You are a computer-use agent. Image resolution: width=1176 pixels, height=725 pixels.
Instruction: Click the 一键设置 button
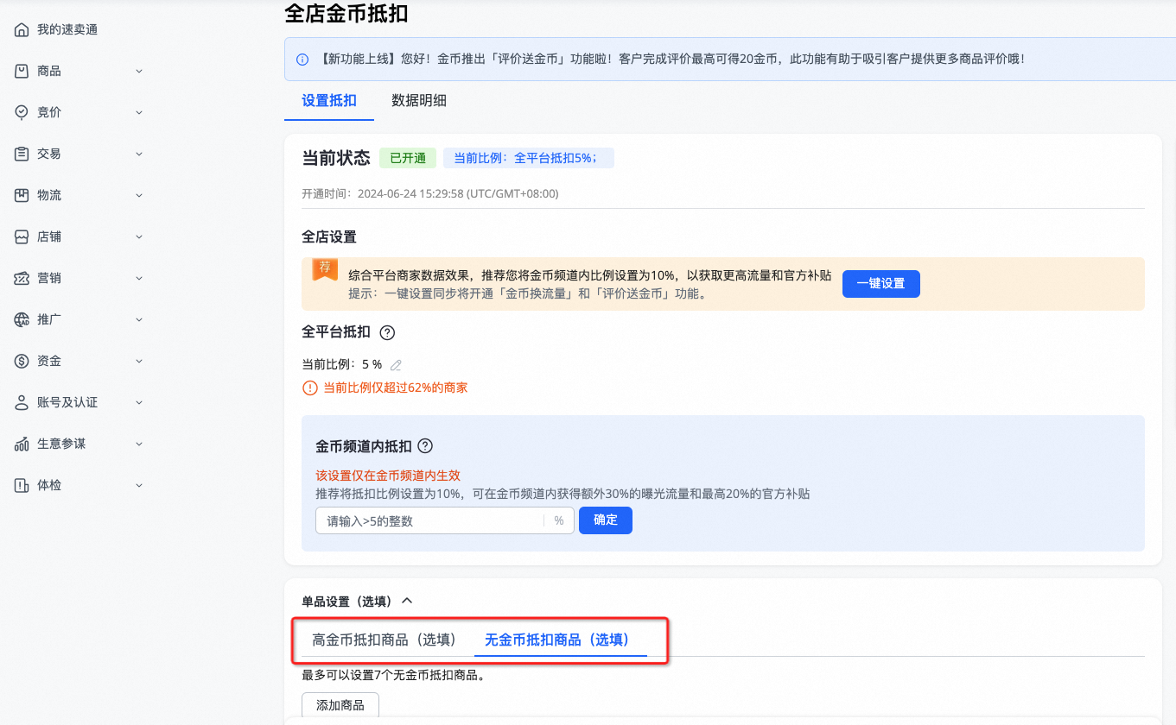click(880, 283)
